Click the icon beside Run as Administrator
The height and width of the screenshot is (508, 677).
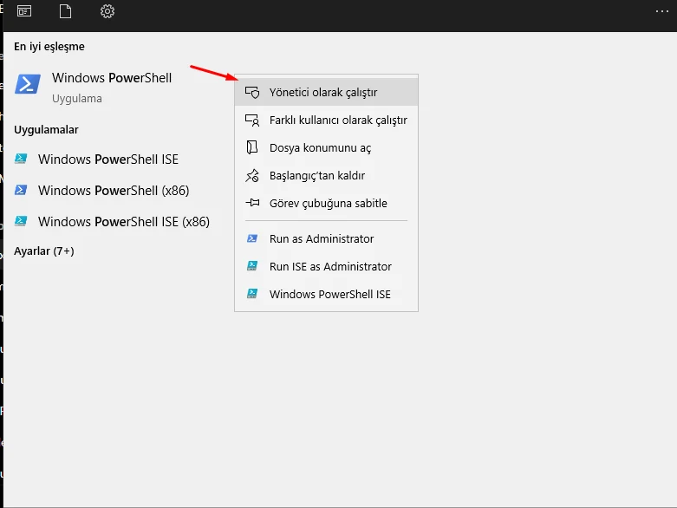(252, 238)
